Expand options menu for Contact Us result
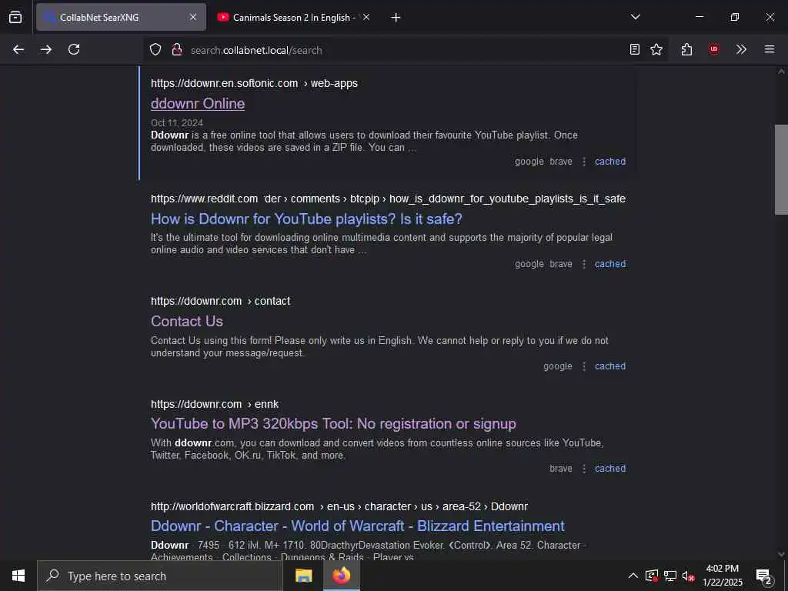 584,366
